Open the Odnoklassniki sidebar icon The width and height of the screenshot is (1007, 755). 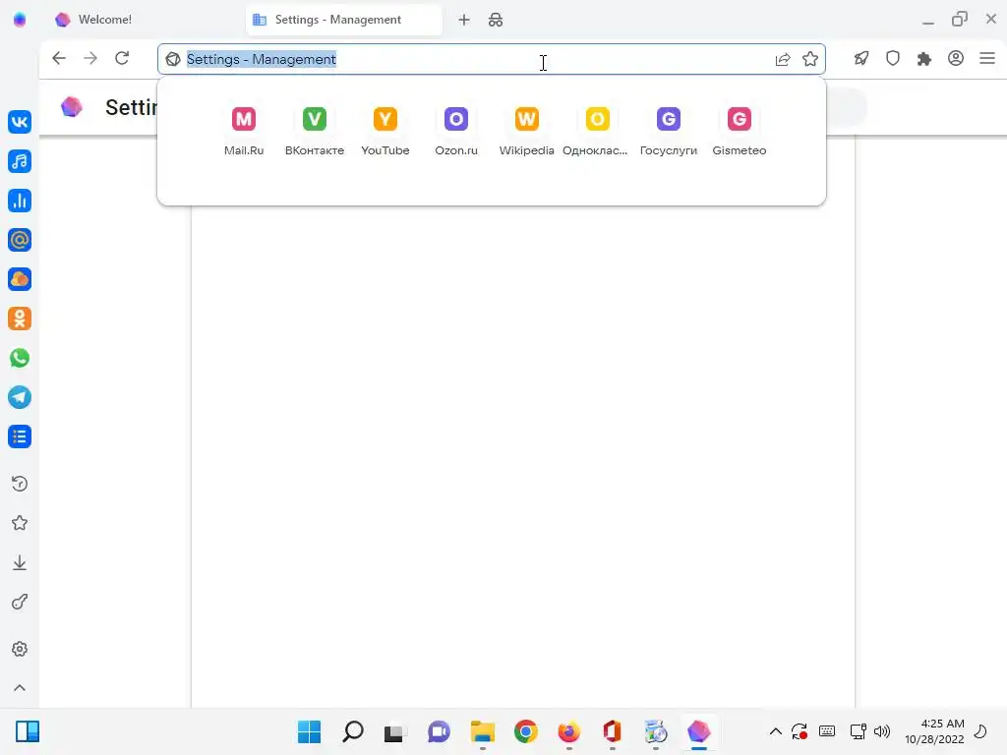pyautogui.click(x=20, y=319)
